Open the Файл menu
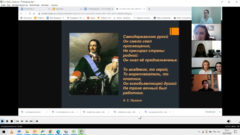Viewport: 240px width, 135px height. point(3,5)
